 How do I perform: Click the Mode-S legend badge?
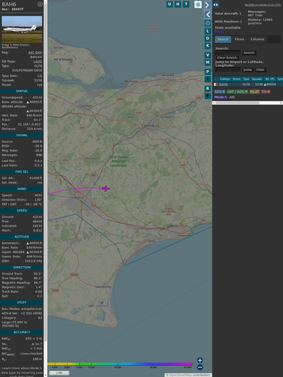(x=220, y=97)
